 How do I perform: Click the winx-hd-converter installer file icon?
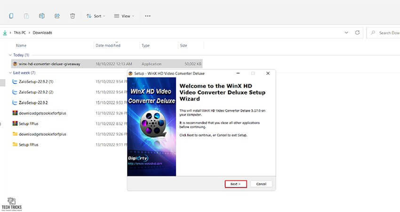pos(15,64)
